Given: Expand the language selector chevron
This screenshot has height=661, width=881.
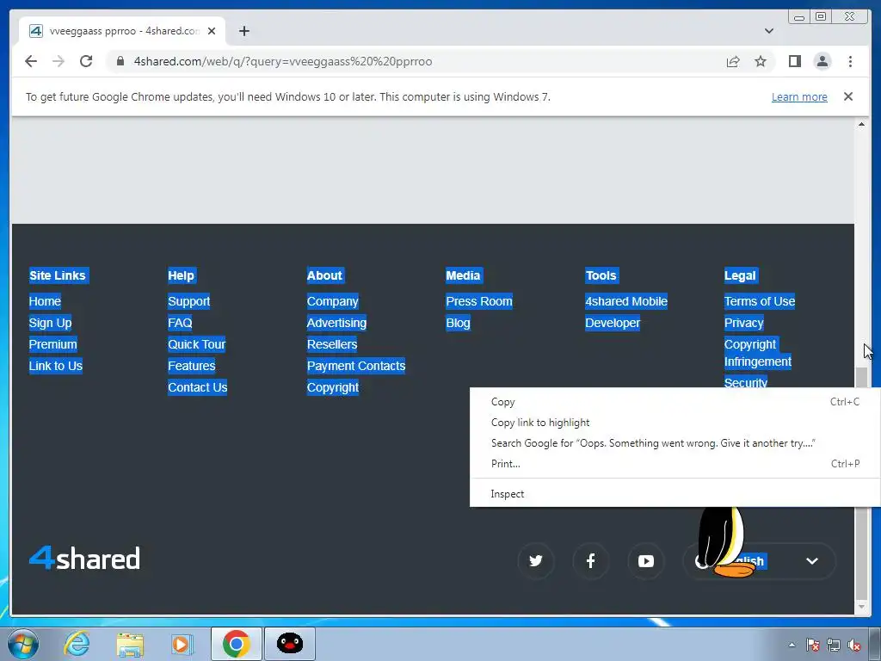Looking at the screenshot, I should point(811,561).
